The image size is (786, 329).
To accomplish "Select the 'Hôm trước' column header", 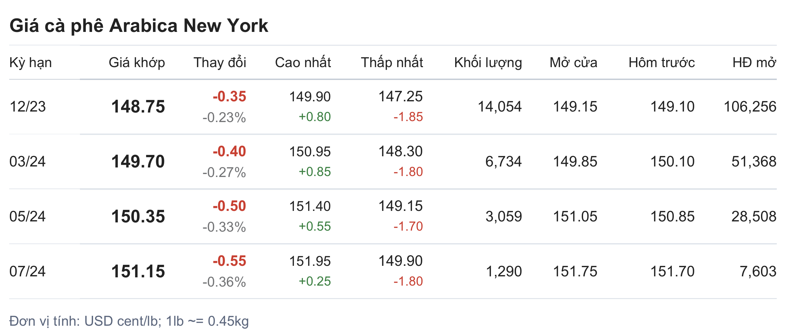I will coord(662,63).
